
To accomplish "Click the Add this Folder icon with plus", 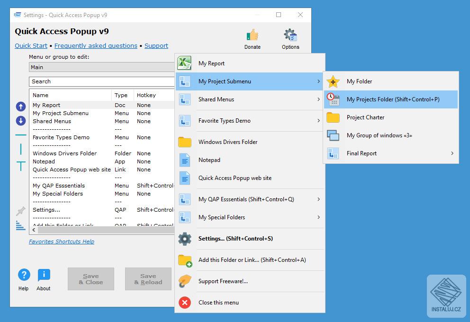I will coord(185,260).
